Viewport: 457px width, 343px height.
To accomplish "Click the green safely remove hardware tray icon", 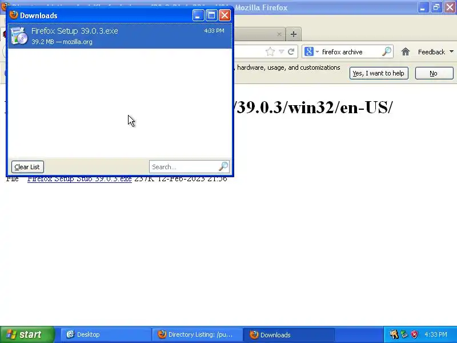I will pyautogui.click(x=404, y=334).
